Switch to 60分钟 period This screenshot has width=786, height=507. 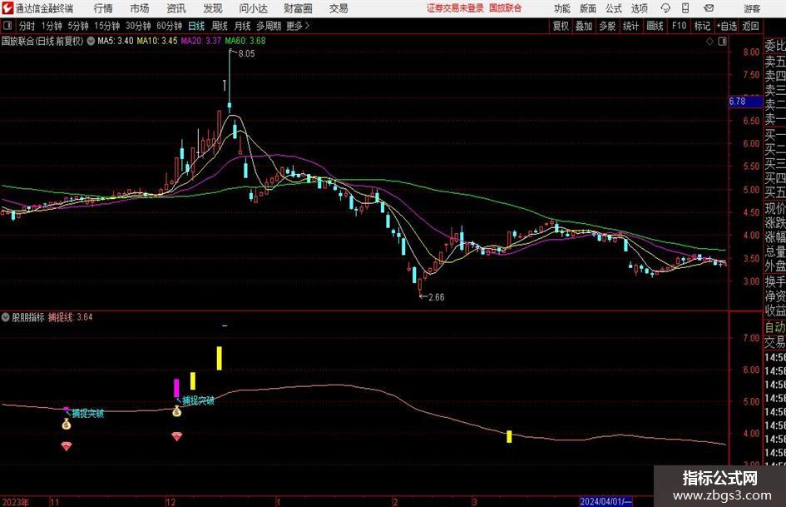click(170, 26)
